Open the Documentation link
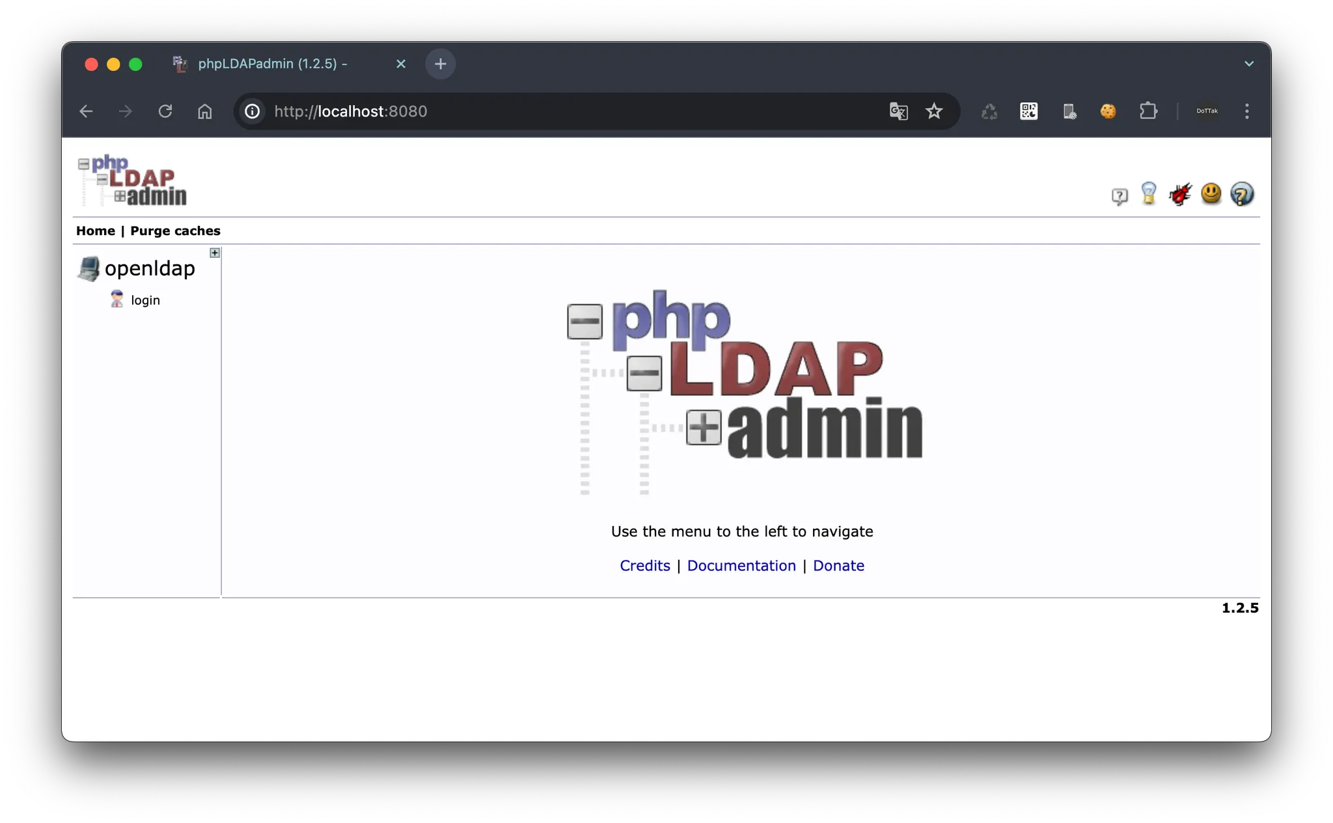This screenshot has height=823, width=1333. click(x=741, y=566)
